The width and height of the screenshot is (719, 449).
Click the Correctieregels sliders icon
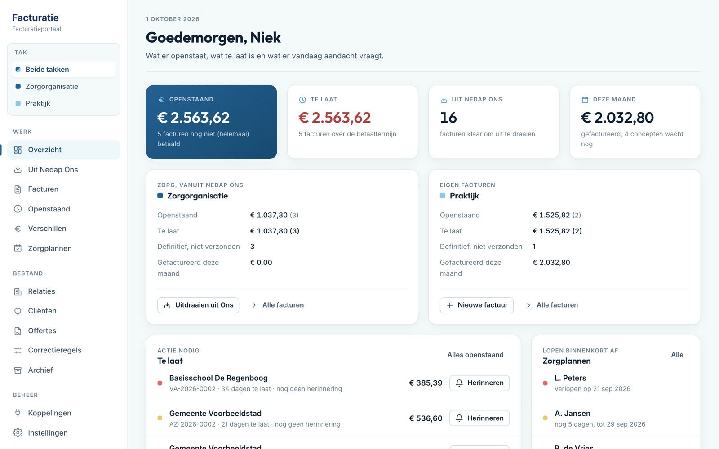pyautogui.click(x=18, y=350)
